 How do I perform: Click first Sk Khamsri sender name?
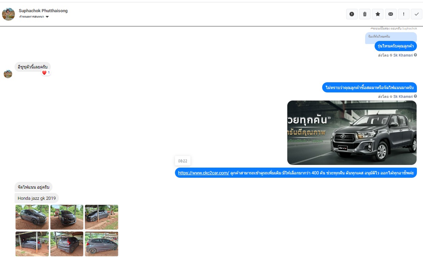click(403, 55)
